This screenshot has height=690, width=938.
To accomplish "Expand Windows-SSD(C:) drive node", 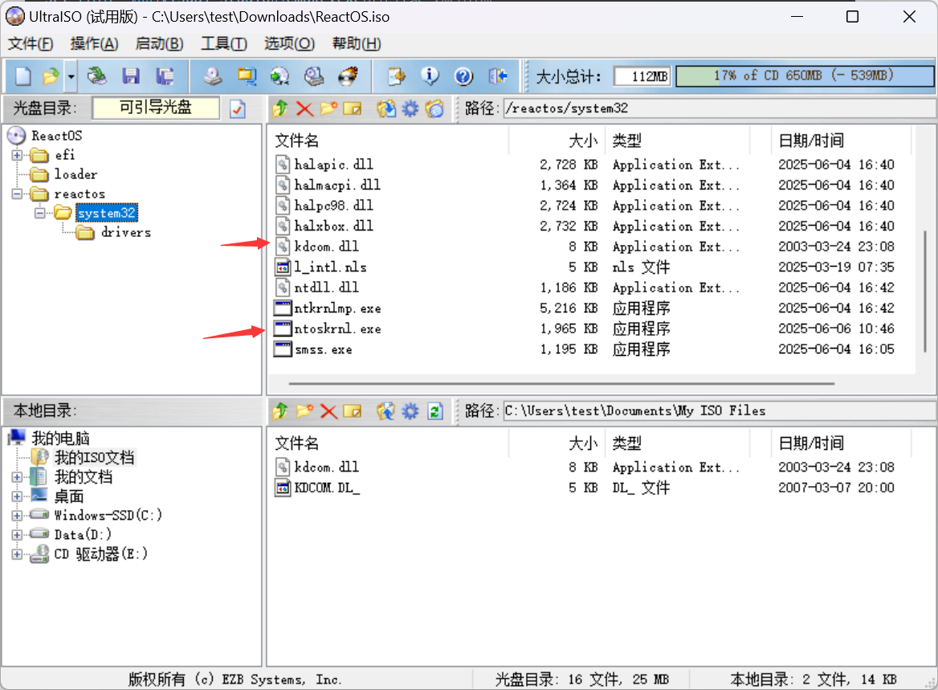I will (x=17, y=515).
